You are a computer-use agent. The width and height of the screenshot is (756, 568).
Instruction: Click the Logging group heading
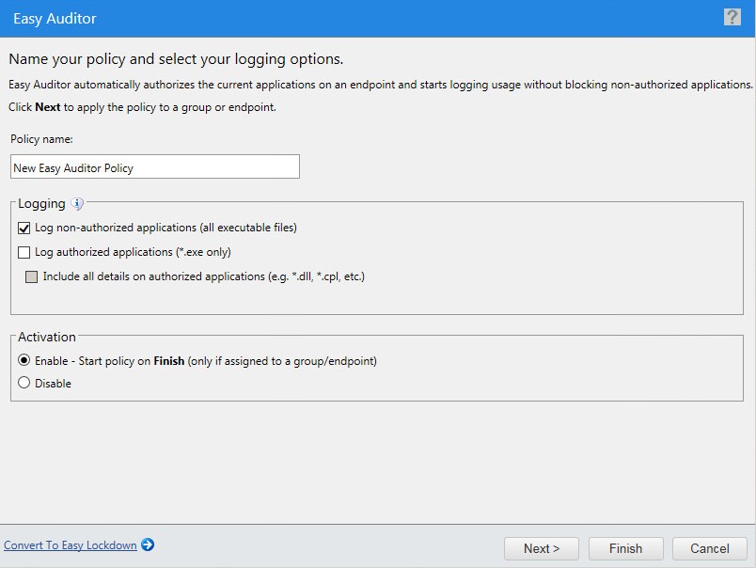pos(41,203)
